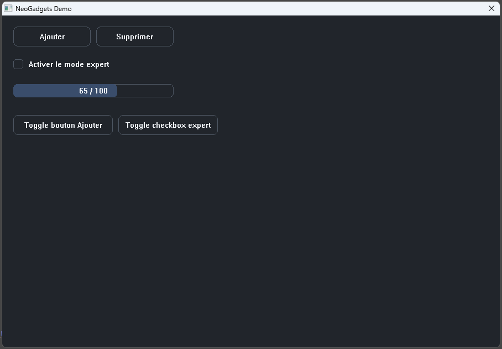Click Toggle checkbox expert button

click(x=168, y=125)
